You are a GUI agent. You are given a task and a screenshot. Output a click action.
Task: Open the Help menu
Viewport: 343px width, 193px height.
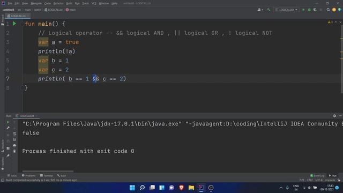pos(114,3)
